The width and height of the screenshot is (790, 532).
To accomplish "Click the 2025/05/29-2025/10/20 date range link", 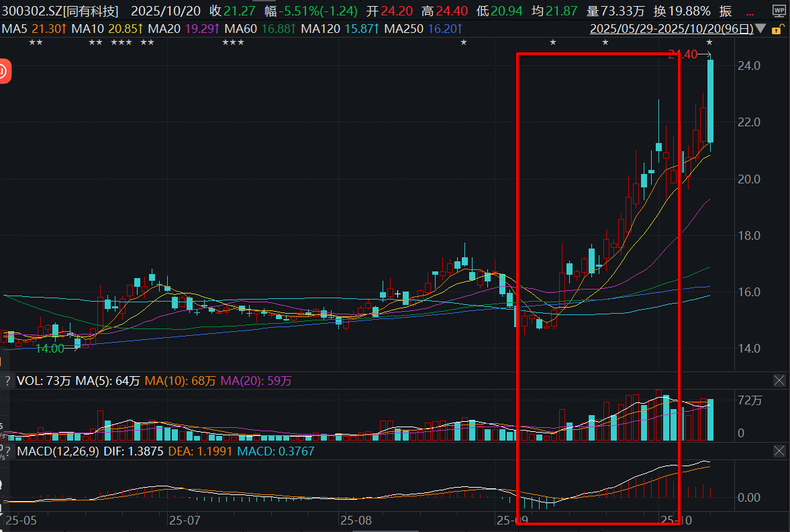I will coord(671,29).
